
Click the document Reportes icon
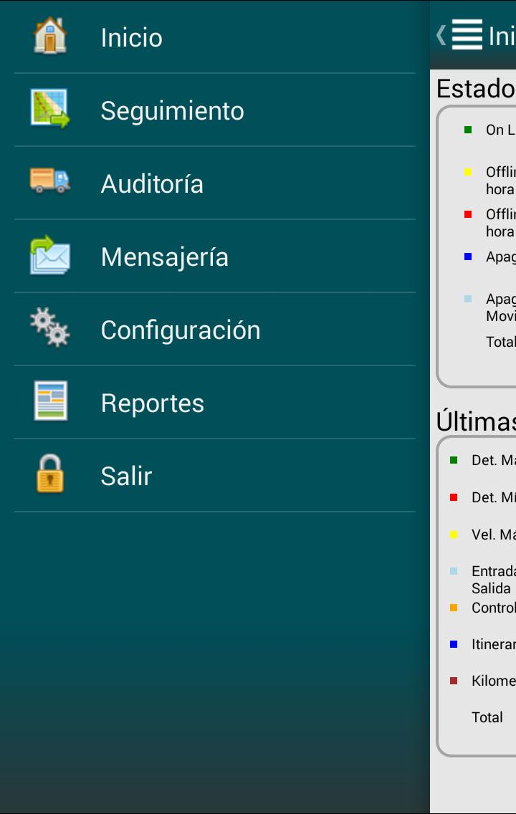50,401
